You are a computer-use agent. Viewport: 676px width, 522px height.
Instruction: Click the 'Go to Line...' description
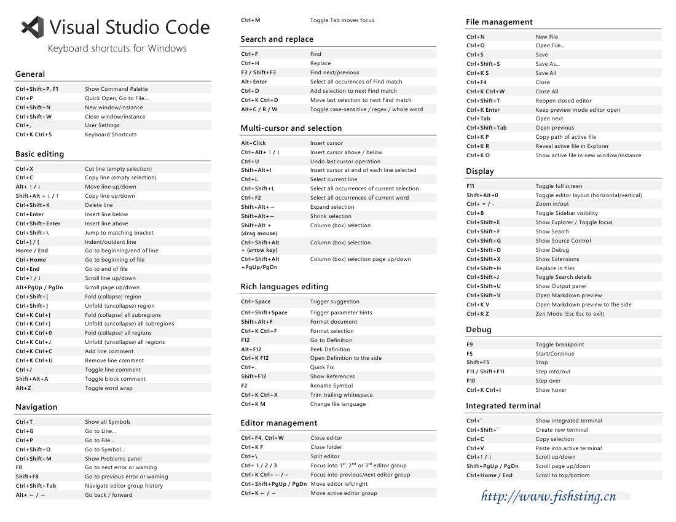point(100,431)
